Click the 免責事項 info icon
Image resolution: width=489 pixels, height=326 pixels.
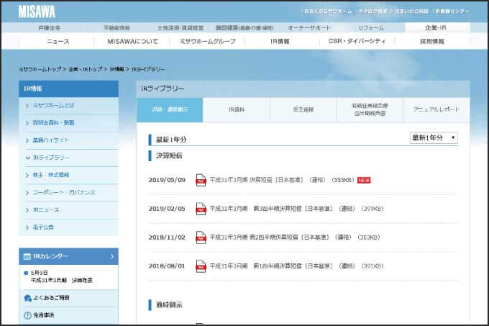[28, 315]
